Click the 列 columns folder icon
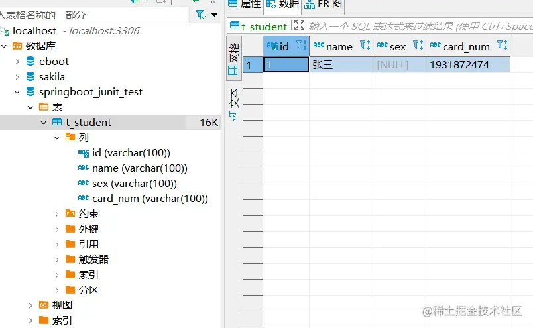 [x=70, y=137]
